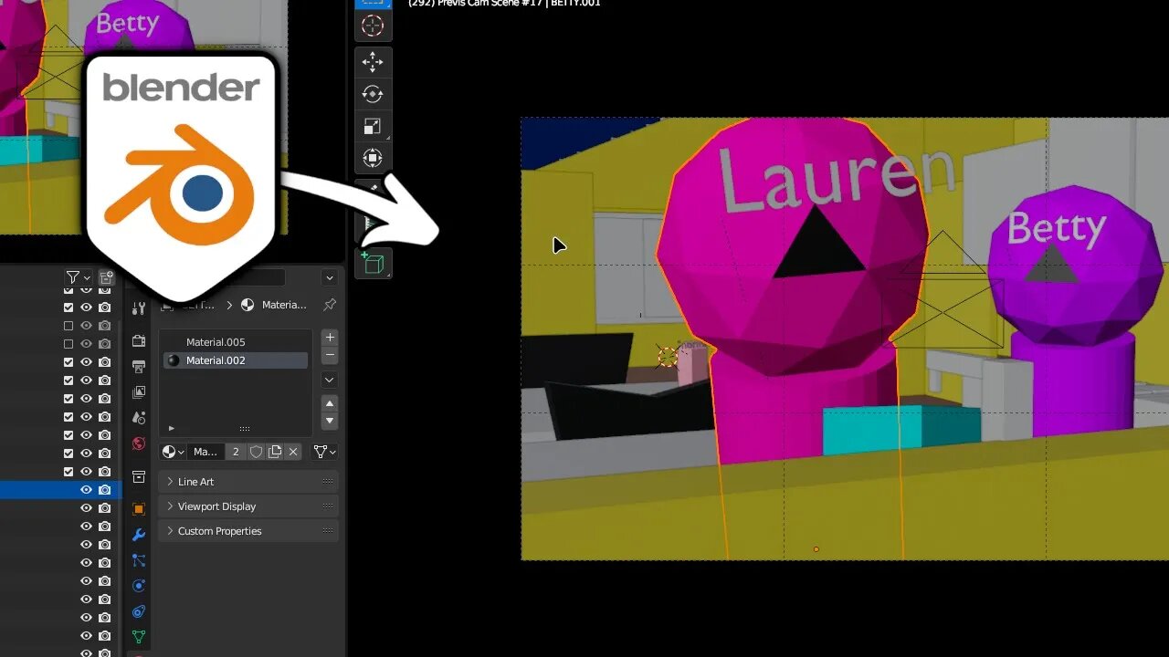
Task: Move material slot down
Action: click(331, 421)
